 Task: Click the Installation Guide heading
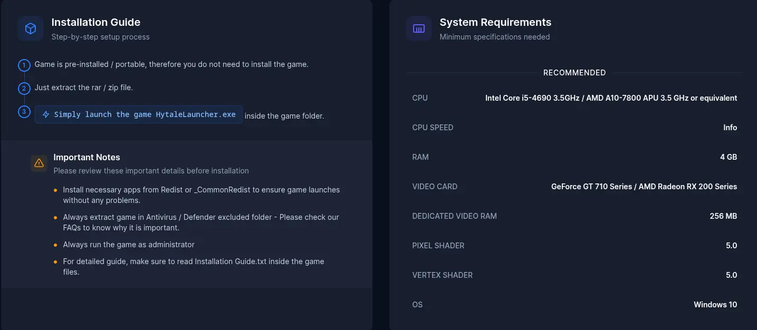coord(96,22)
